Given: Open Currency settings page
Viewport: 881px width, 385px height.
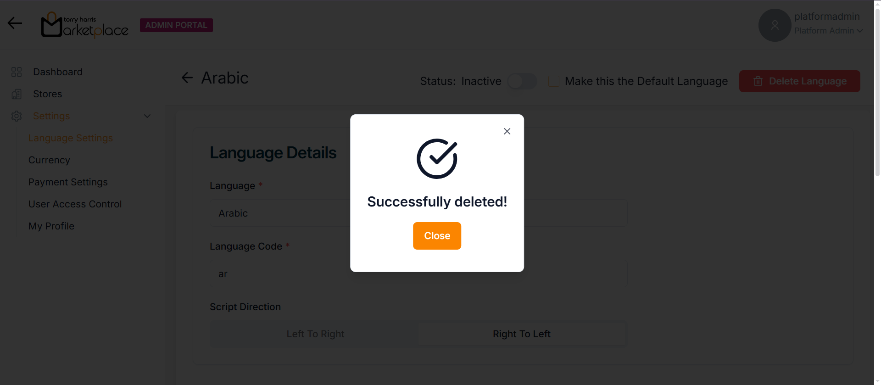Looking at the screenshot, I should pyautogui.click(x=49, y=160).
